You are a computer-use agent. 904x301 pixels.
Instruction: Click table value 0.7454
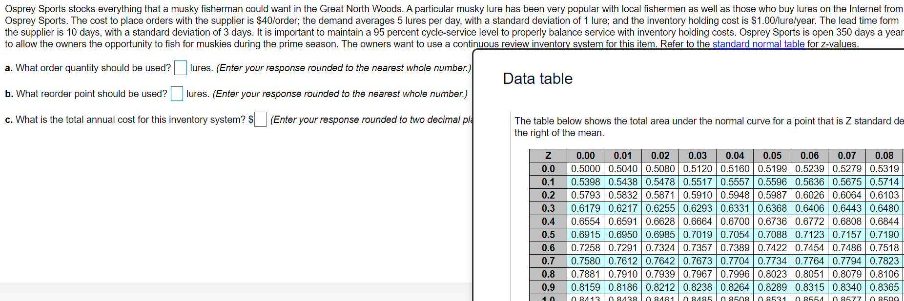tap(809, 248)
